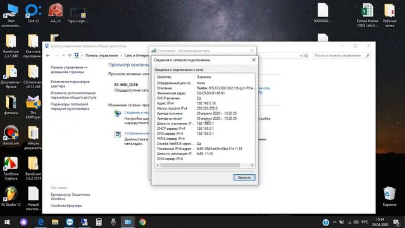Click the network setup icon beside Создание link
The width and height of the screenshot is (405, 228).
[118, 113]
